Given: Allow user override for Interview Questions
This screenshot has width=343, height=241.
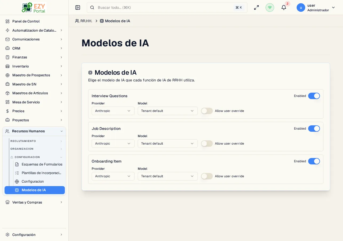Looking at the screenshot, I should 207,111.
